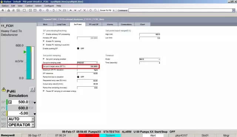Open the Configure menu

tap(49, 6)
